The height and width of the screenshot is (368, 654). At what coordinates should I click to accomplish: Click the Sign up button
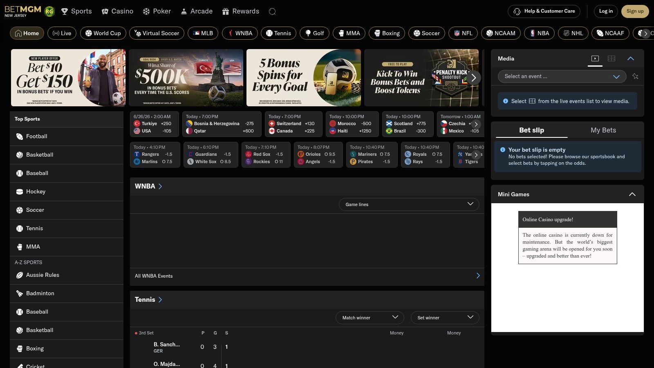point(635,11)
